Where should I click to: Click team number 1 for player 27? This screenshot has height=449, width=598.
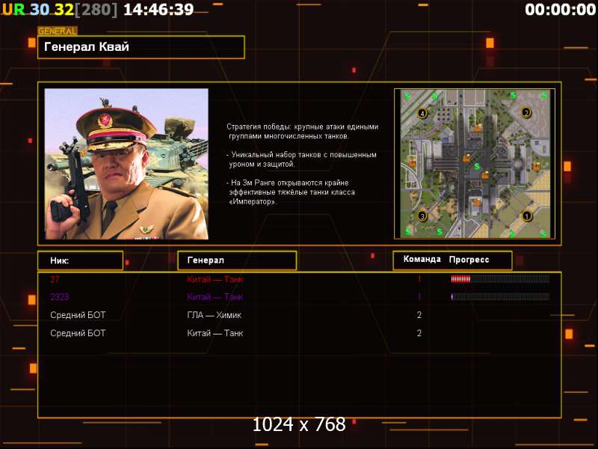click(x=419, y=279)
